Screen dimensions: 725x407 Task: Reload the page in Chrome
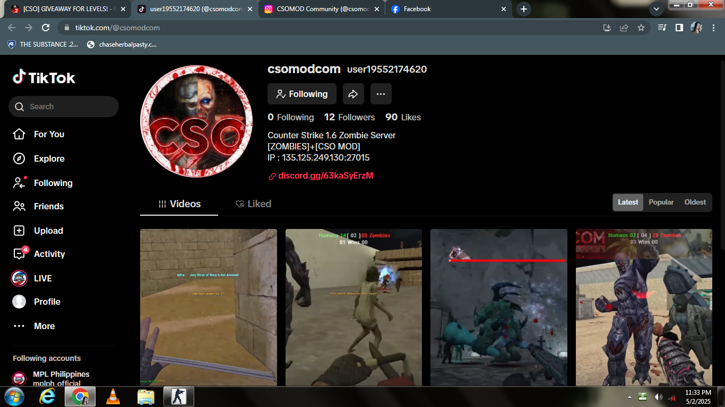click(46, 28)
